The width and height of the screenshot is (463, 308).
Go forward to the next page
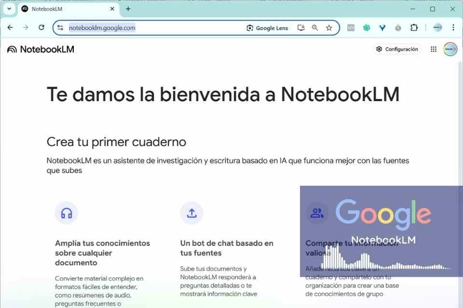26,28
